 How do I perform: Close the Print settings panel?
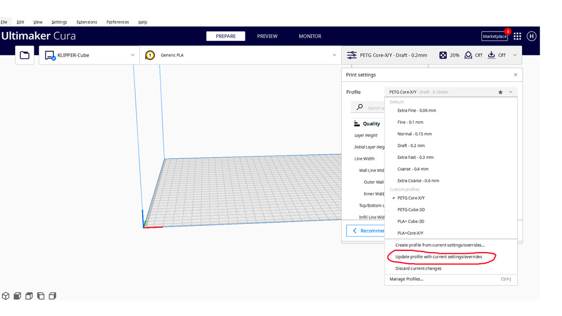point(515,75)
